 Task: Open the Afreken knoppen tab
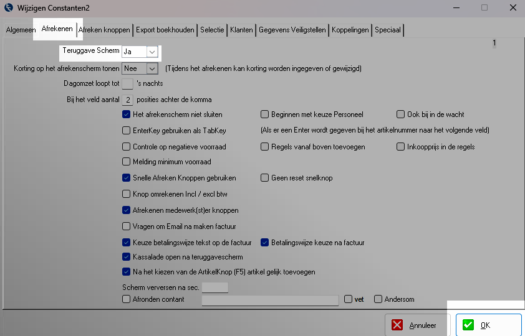pyautogui.click(x=104, y=29)
